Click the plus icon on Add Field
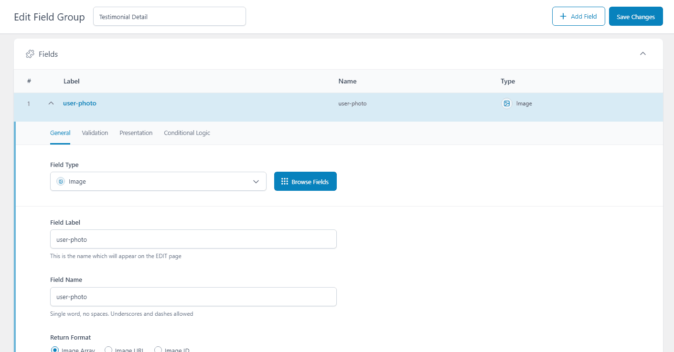 (x=563, y=16)
